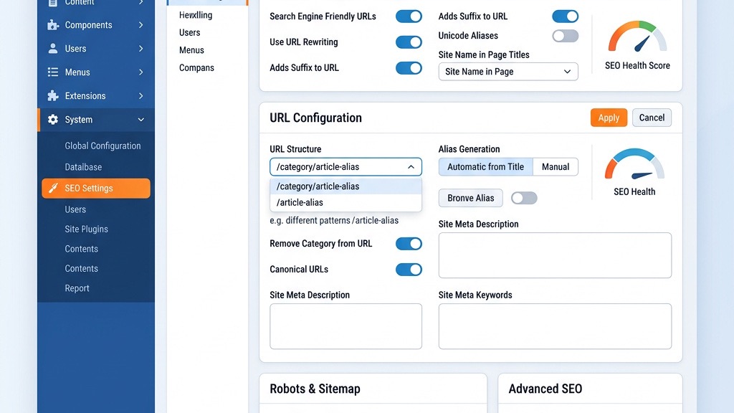Switch Alias Generation to Manual
This screenshot has height=413, width=734.
tap(556, 166)
